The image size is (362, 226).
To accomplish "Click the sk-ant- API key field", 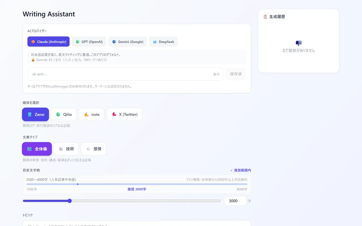I will [x=125, y=74].
